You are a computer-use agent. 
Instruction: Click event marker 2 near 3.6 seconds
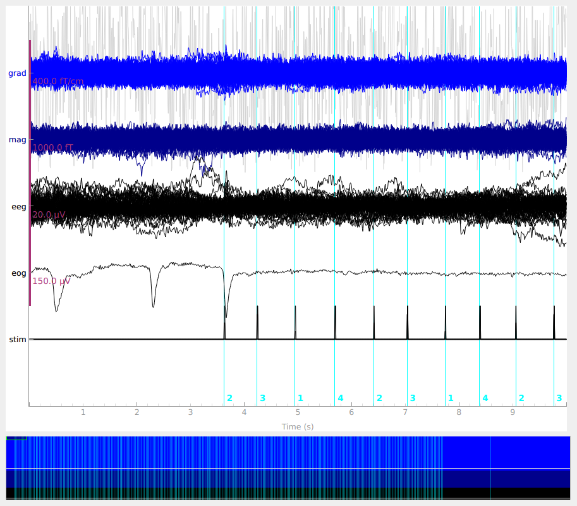click(x=229, y=398)
